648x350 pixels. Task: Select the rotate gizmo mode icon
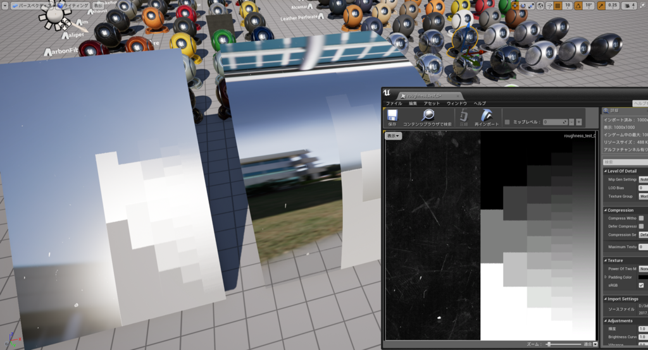[523, 6]
